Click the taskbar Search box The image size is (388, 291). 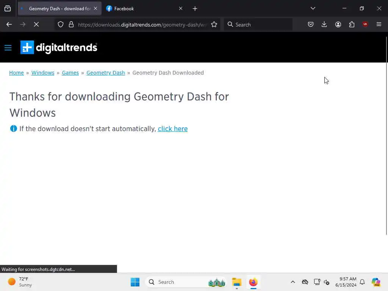[x=186, y=282]
